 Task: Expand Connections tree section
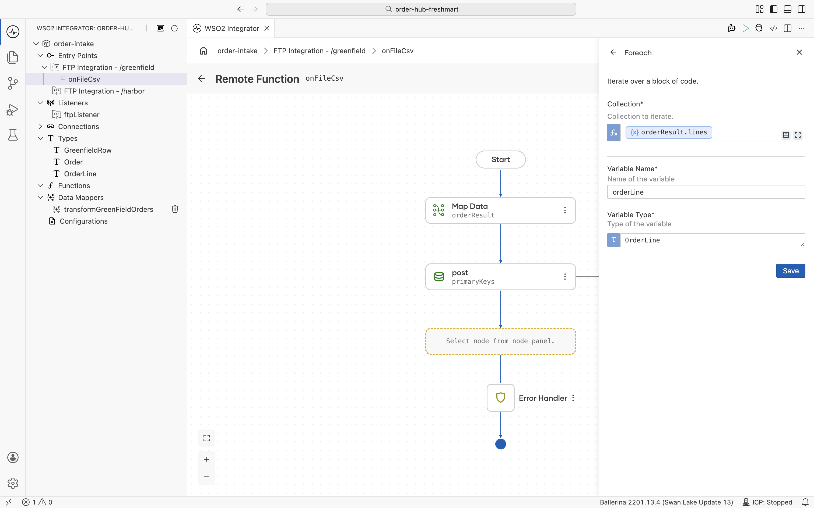pyautogui.click(x=40, y=126)
